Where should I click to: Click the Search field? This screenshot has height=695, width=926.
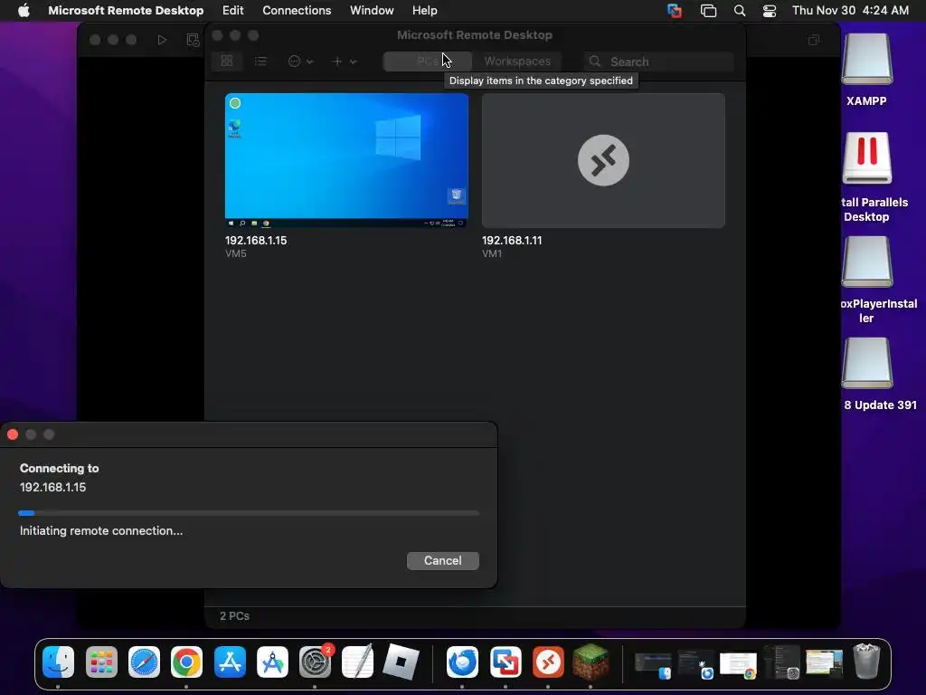click(x=659, y=62)
